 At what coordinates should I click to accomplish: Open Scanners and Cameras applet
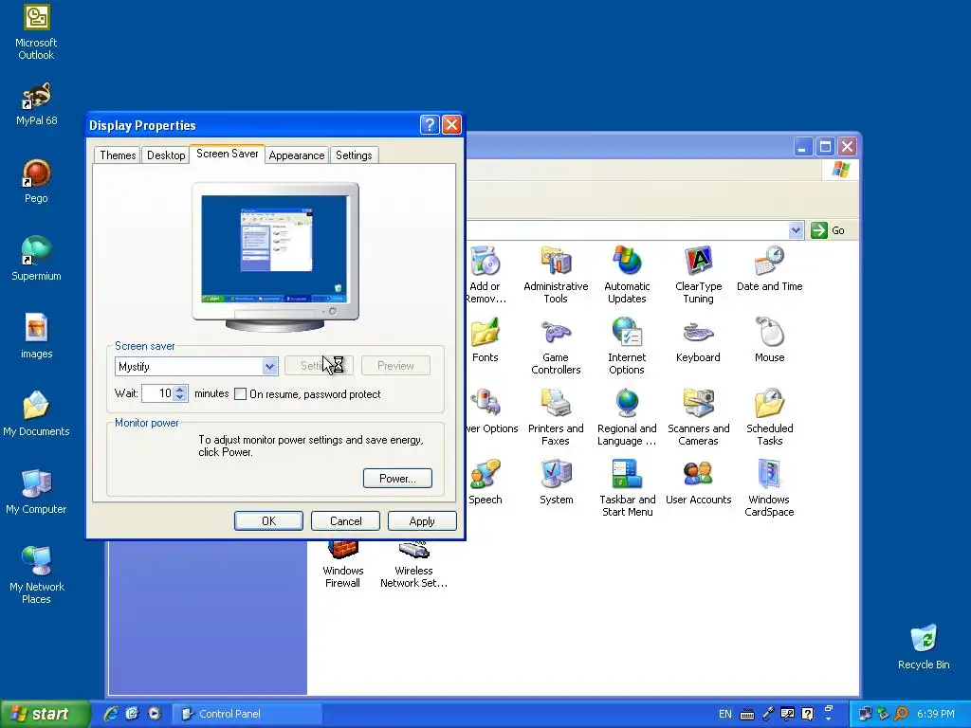698,417
